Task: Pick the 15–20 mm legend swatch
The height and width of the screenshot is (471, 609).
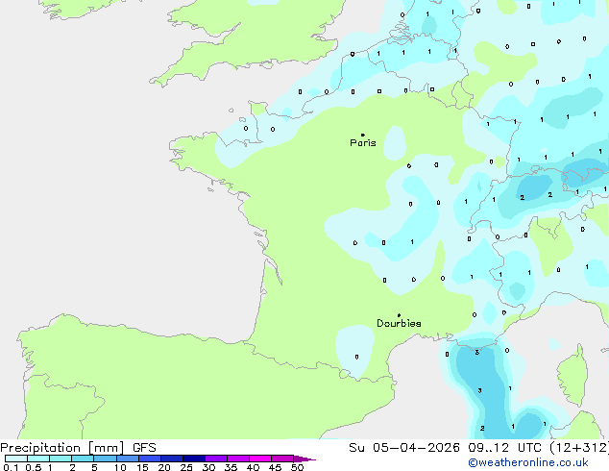Action: coord(150,459)
